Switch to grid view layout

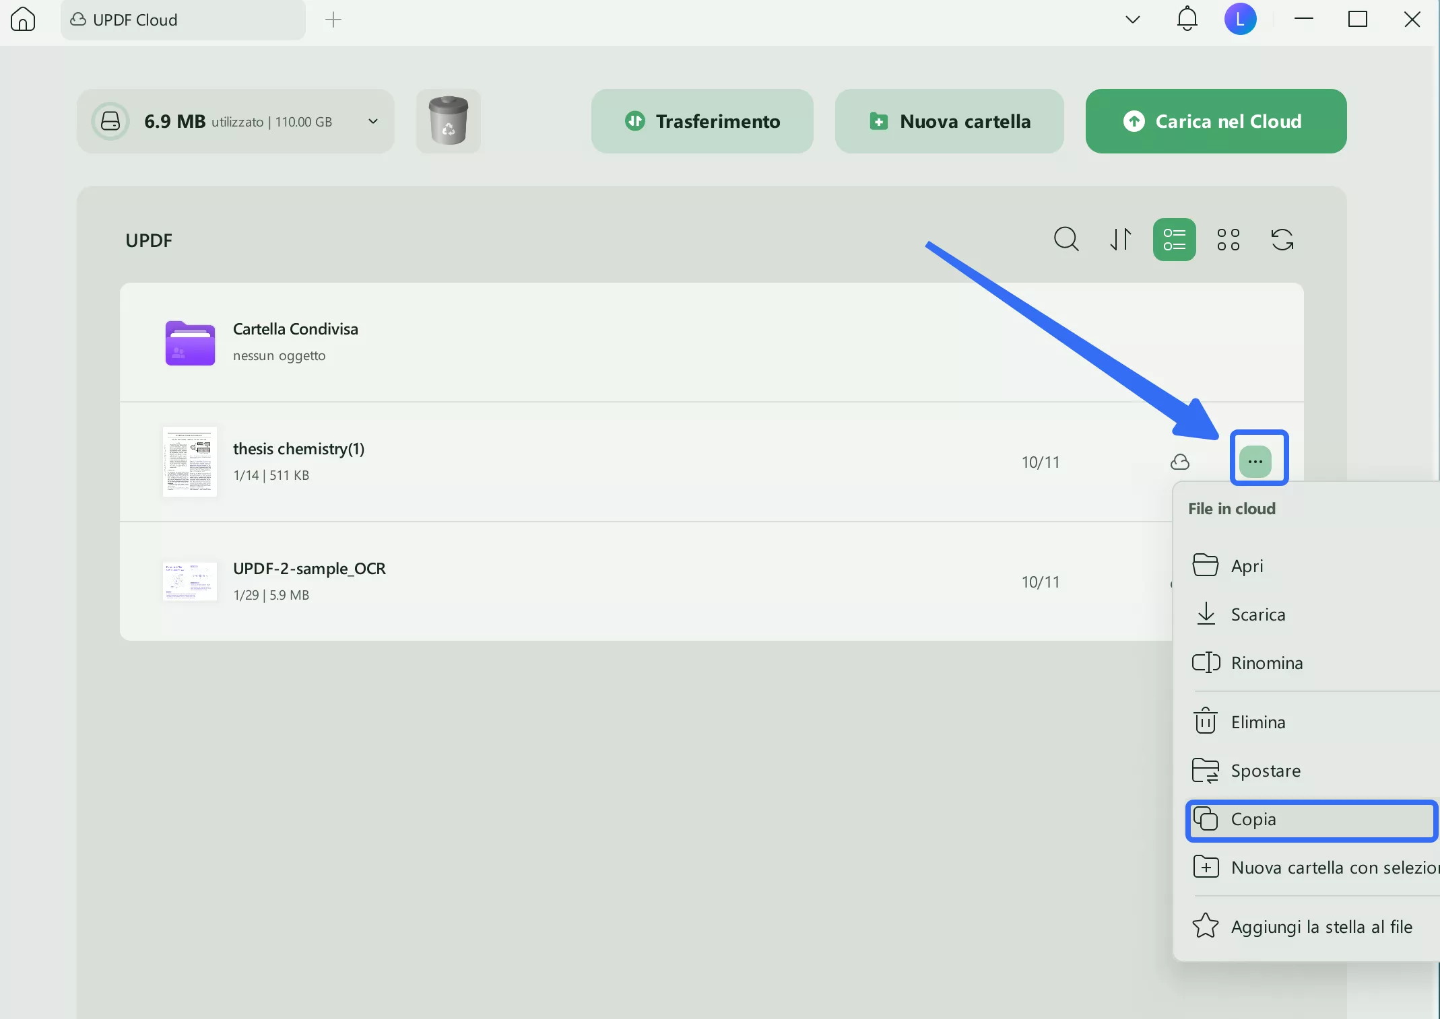pyautogui.click(x=1228, y=240)
